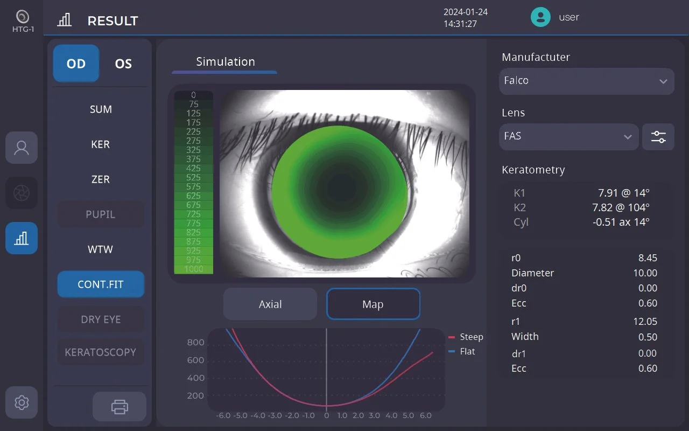Open SUM results section
Image resolution: width=689 pixels, height=431 pixels.
coord(101,109)
